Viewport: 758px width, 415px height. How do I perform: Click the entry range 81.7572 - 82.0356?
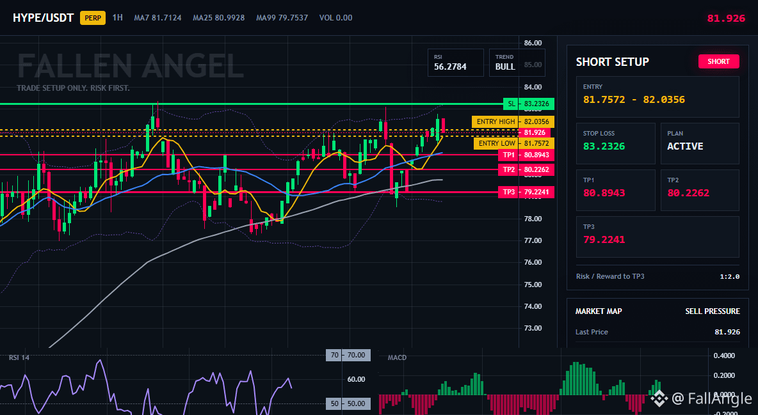(x=634, y=100)
